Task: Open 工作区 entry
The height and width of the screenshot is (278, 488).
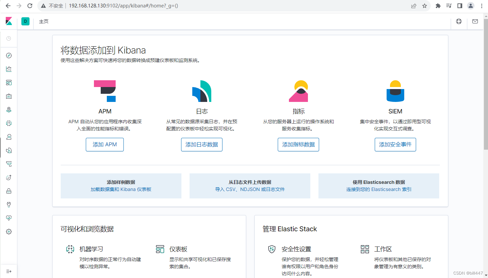Action: click(383, 249)
